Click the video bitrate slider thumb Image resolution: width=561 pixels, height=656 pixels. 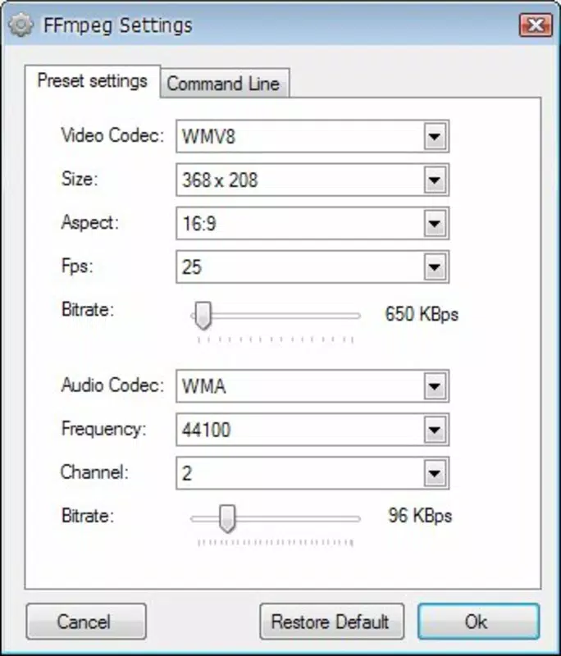pos(203,316)
